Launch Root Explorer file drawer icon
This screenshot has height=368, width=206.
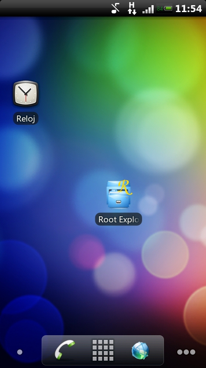[x=119, y=194]
